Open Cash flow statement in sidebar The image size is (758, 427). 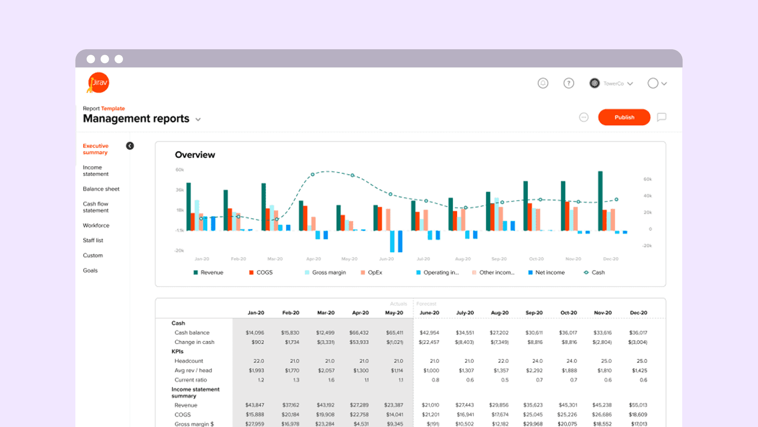96,207
